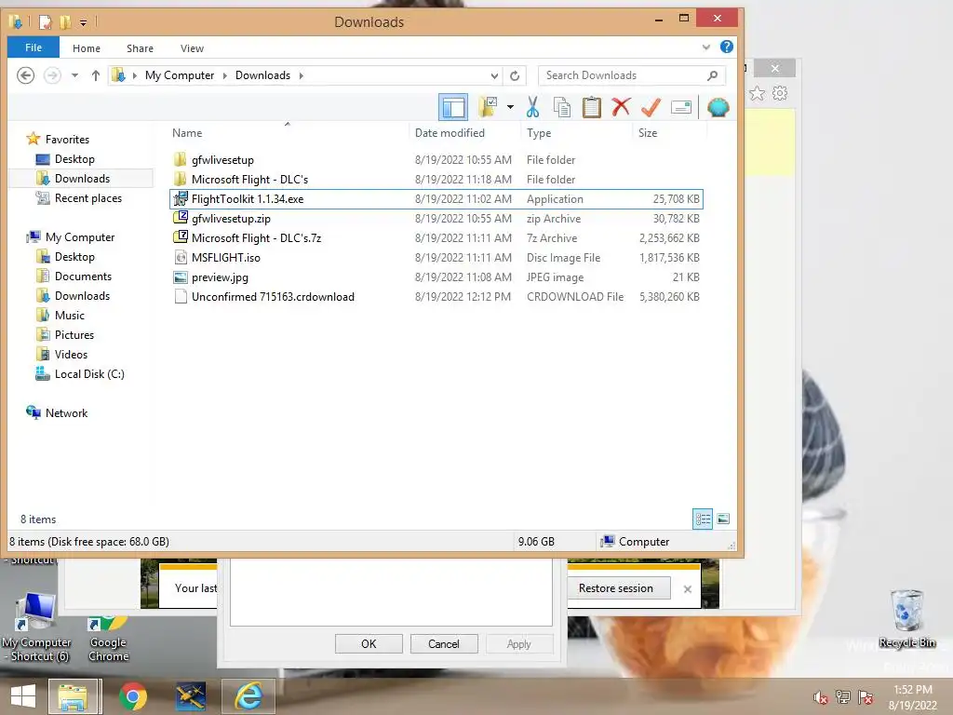Dismiss the Restore session notification bar
The image size is (953, 715).
[x=688, y=588]
